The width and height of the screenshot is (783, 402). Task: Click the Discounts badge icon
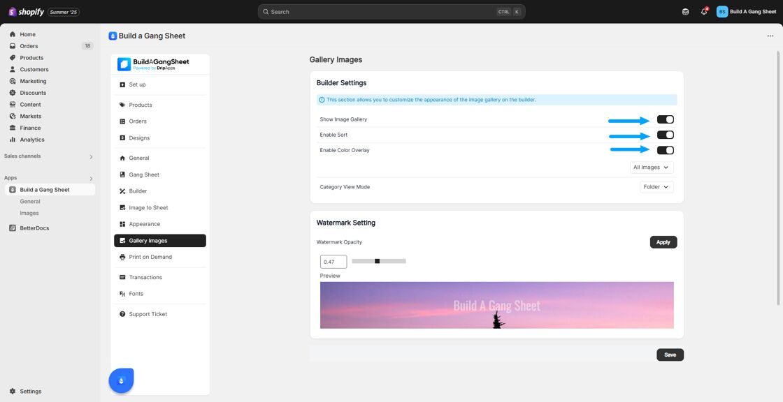(13, 93)
